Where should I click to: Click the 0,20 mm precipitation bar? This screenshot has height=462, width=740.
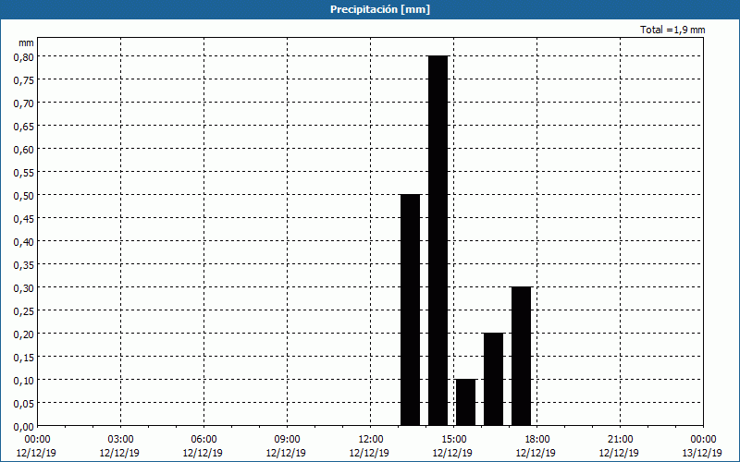(494, 379)
